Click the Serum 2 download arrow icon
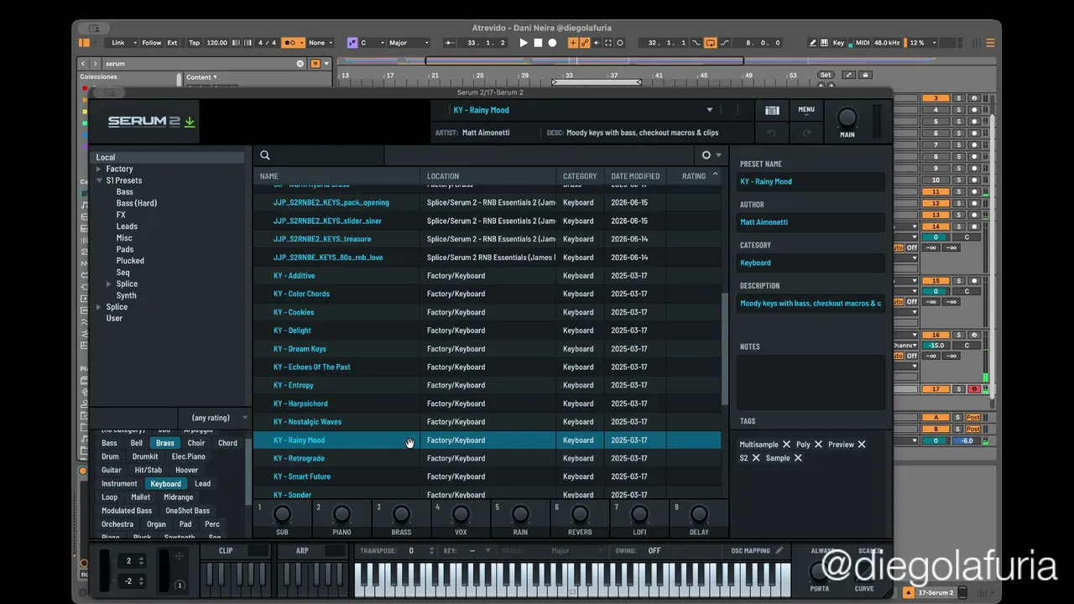1074x604 pixels. click(190, 122)
